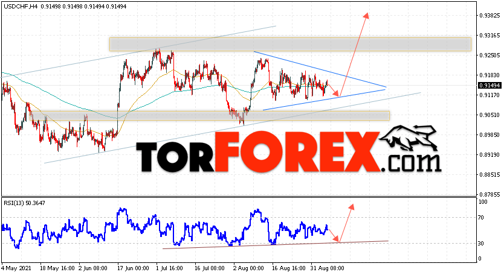Select price axis level 0.90510

click(x=489, y=115)
